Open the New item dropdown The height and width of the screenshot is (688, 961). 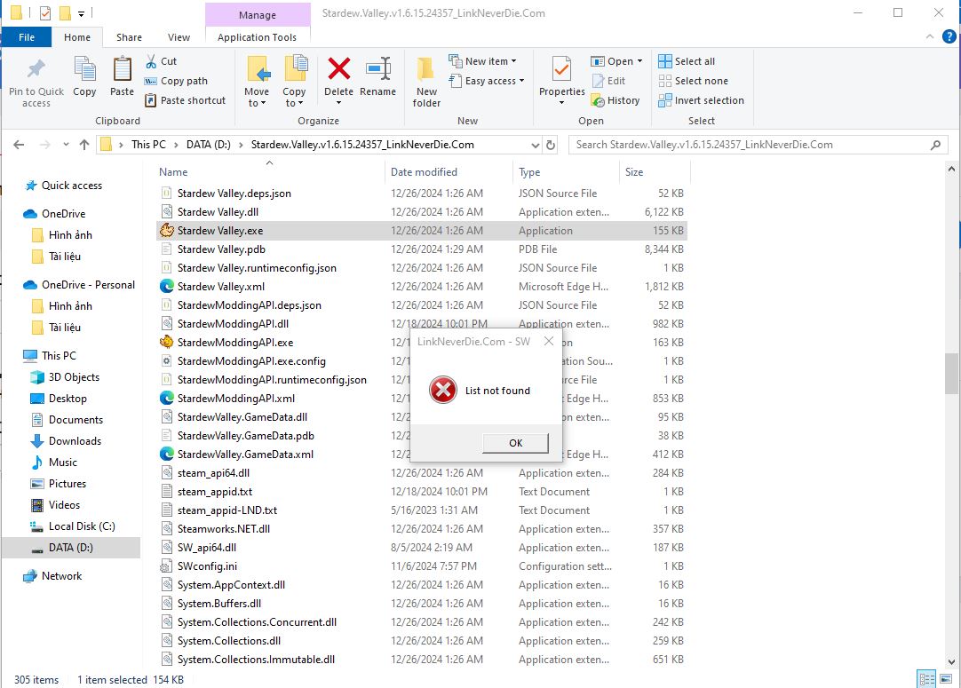coord(490,61)
